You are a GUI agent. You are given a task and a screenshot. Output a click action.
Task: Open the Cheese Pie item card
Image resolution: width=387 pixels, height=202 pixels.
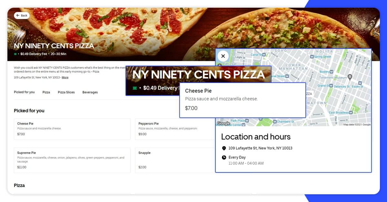coord(72,129)
